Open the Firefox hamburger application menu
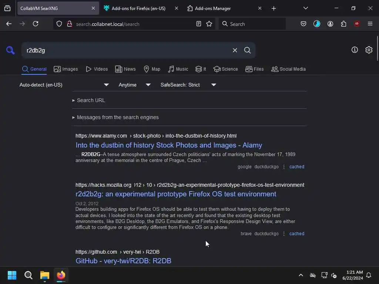The height and width of the screenshot is (284, 379). click(370, 24)
